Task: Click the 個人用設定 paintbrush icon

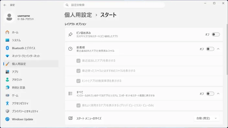Action: [x=7, y=64]
